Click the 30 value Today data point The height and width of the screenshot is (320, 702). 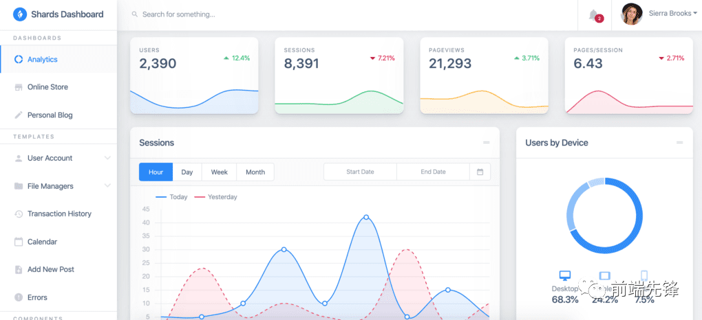(284, 249)
